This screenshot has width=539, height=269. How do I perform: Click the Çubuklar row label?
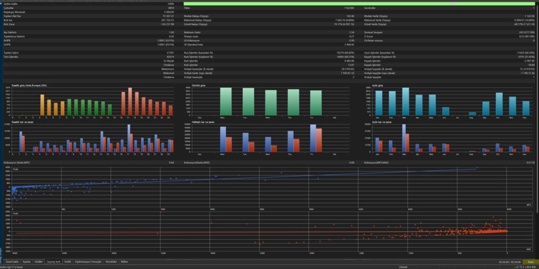click(8, 7)
